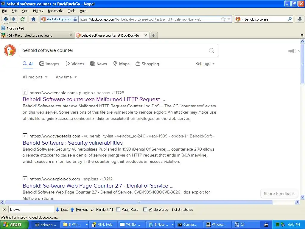
Task: Click the megaphone icon at top right
Action: [x=292, y=51]
